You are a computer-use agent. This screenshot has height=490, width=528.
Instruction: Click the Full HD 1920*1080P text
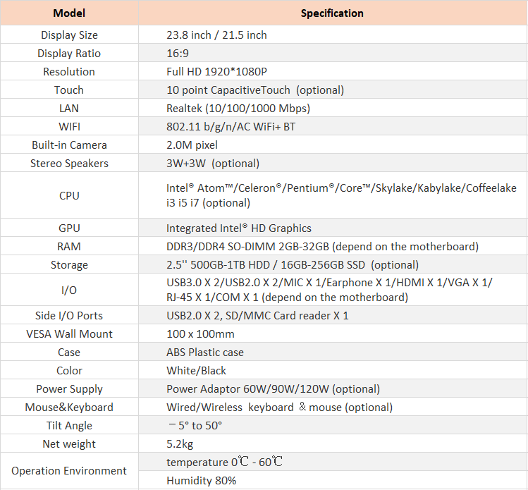coord(216,72)
